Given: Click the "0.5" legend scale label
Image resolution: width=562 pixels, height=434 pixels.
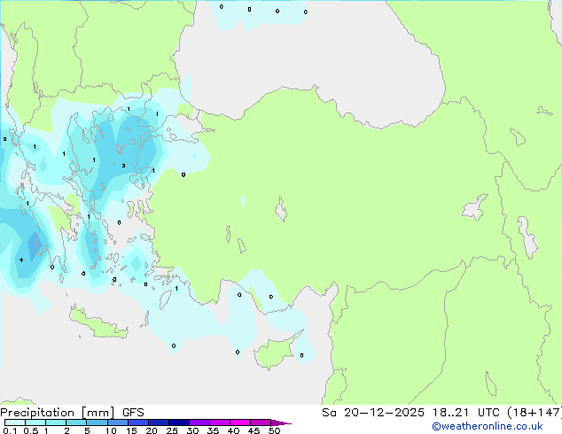Looking at the screenshot, I should tap(30, 430).
